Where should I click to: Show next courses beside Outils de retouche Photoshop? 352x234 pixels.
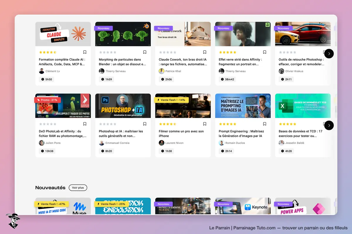[329, 54]
